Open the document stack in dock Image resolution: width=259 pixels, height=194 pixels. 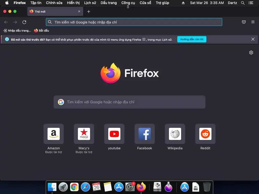(x=196, y=187)
